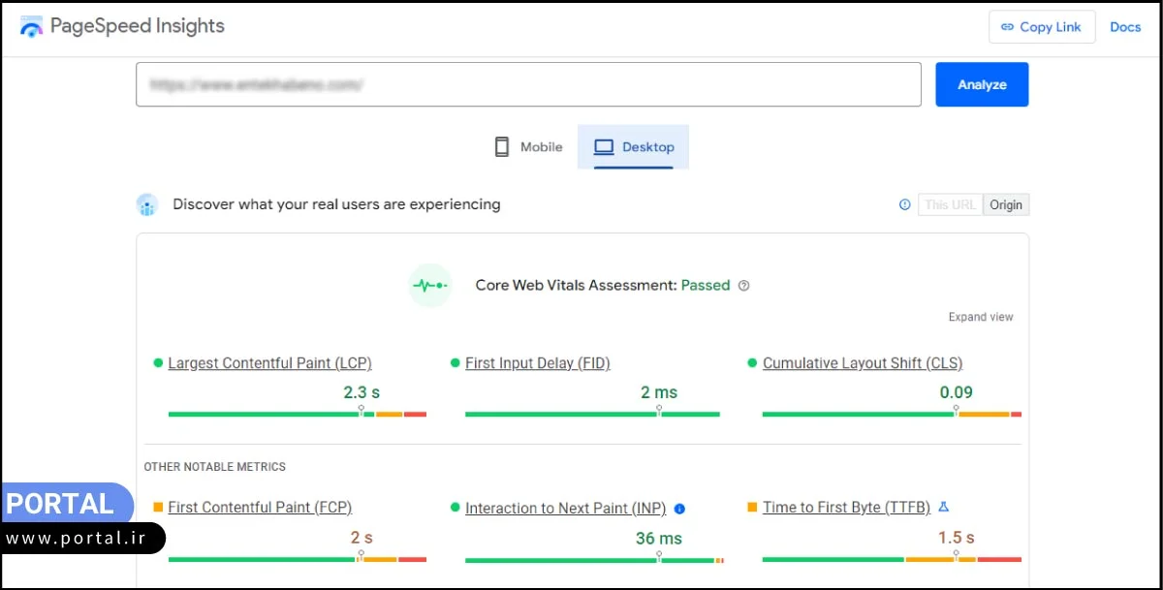Click the LCP distribution bar marker
The height and width of the screenshot is (590, 1163).
pos(361,412)
